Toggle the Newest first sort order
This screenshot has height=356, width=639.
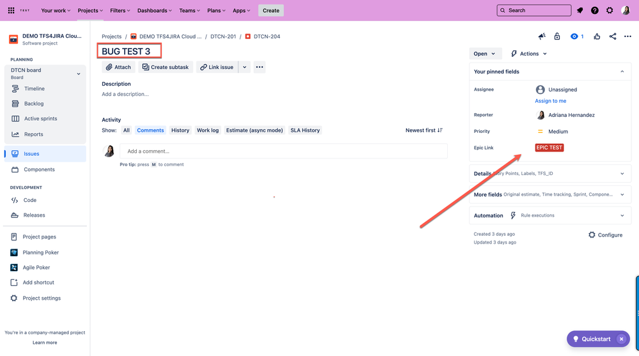coord(424,130)
